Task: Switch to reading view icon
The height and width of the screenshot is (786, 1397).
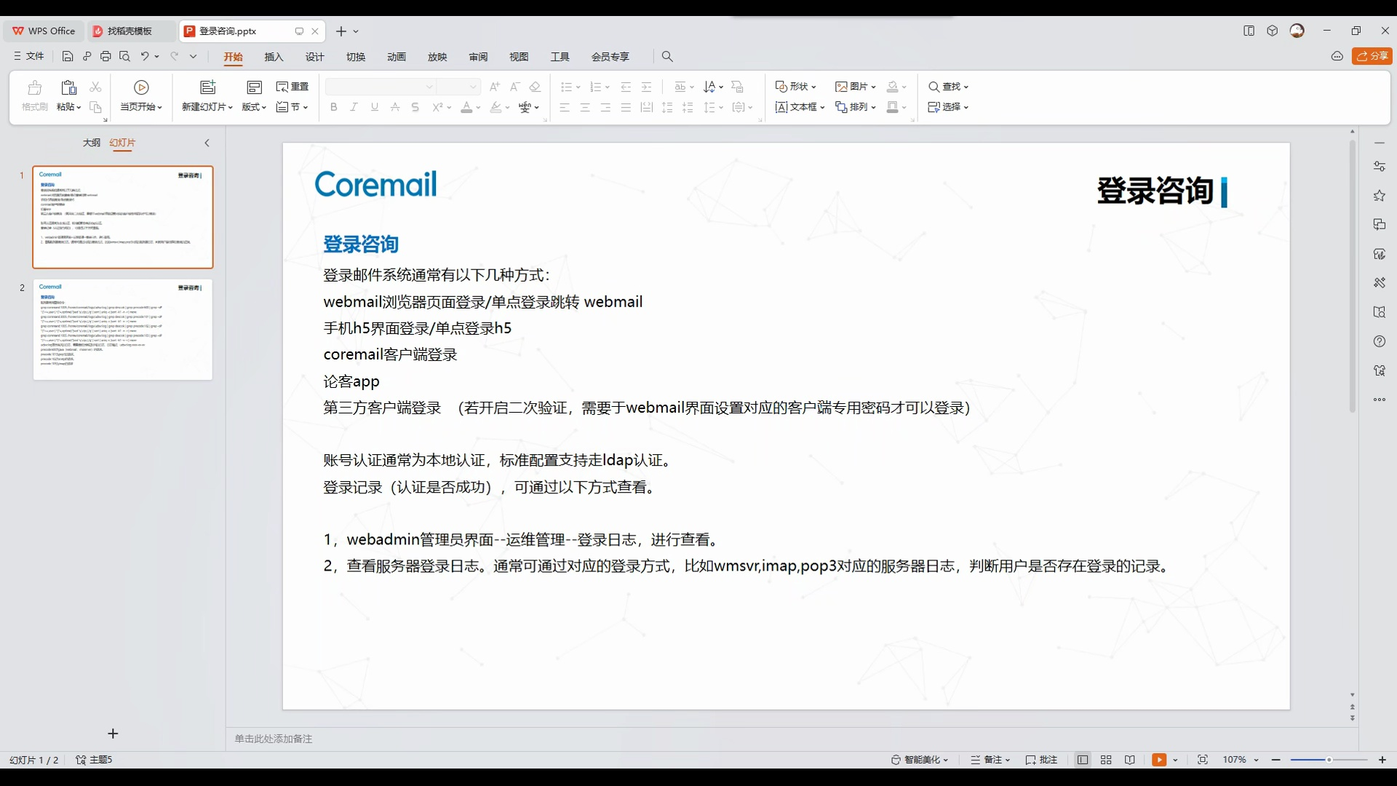Action: (x=1130, y=760)
